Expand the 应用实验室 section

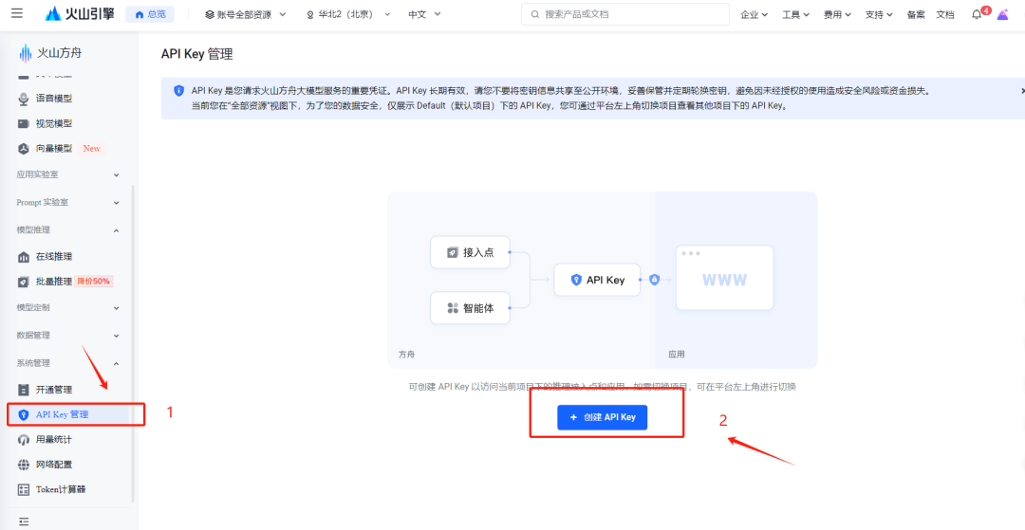pos(68,174)
